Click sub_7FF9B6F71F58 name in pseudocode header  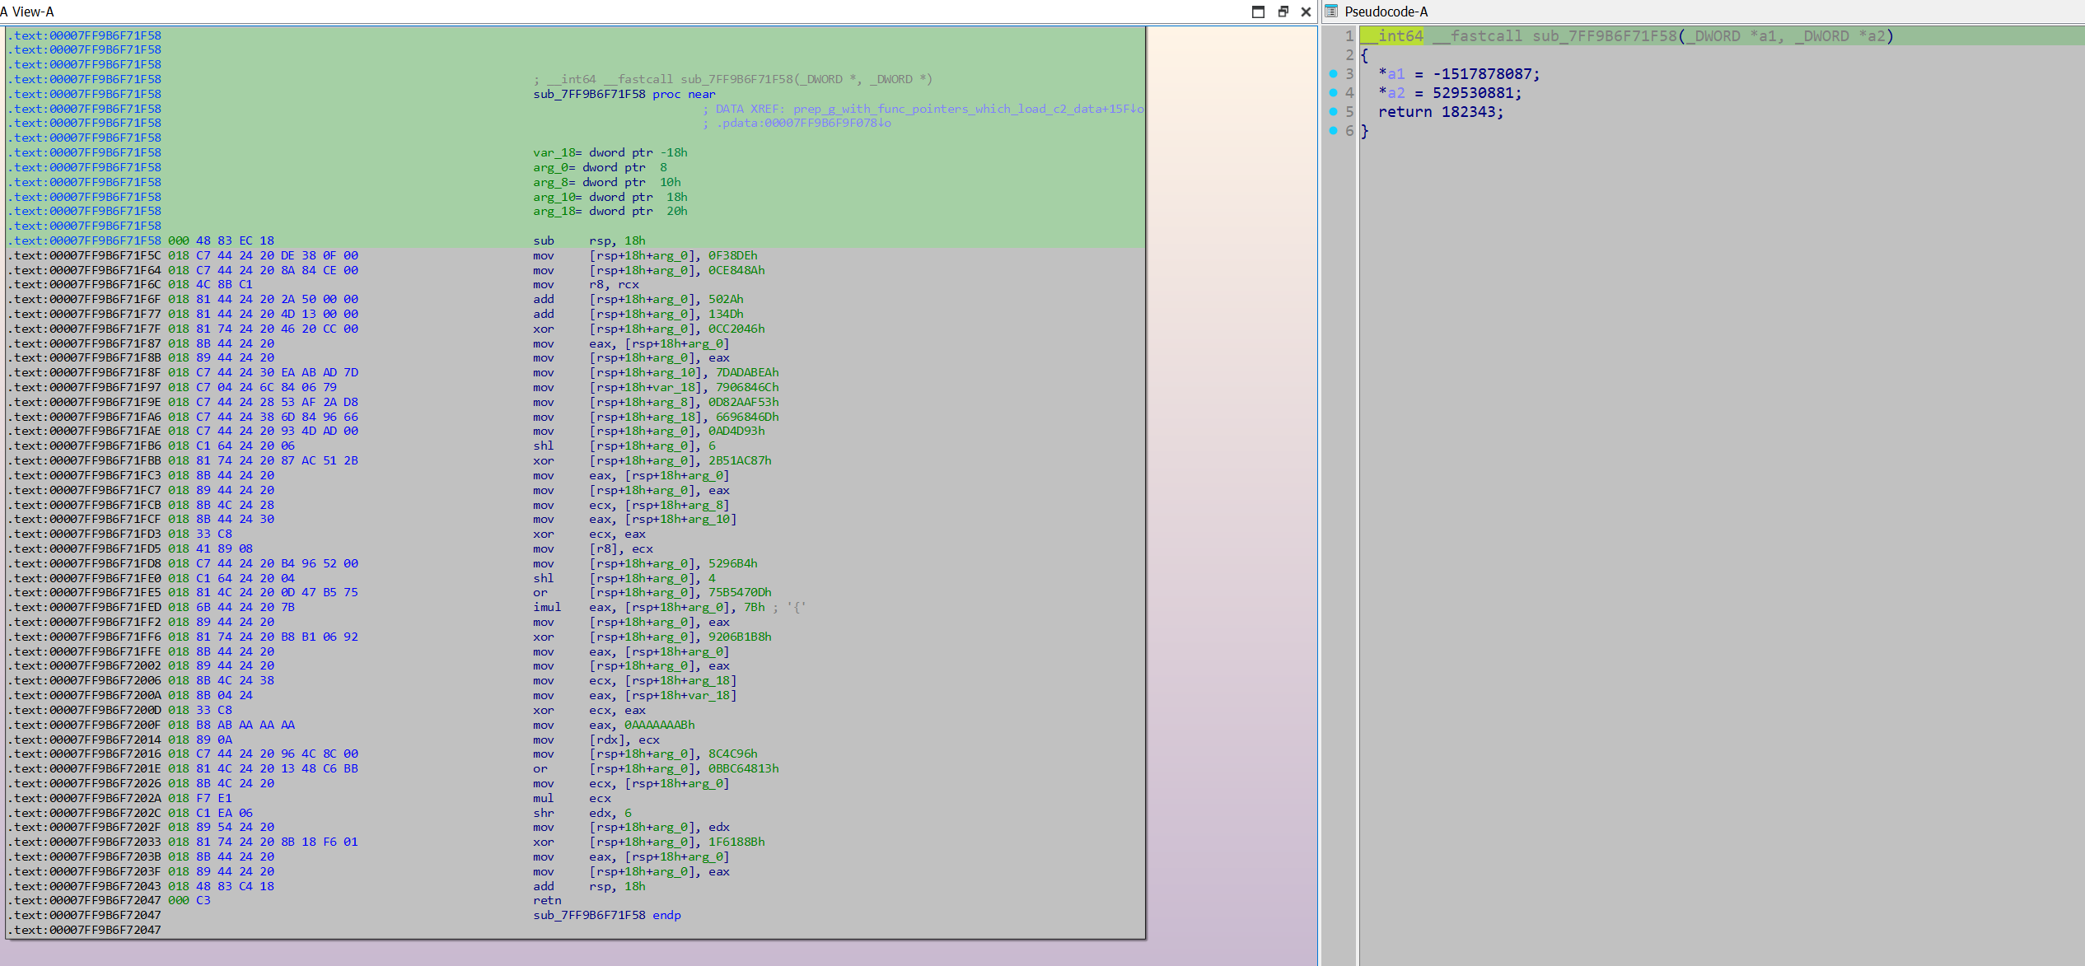pyautogui.click(x=1603, y=36)
